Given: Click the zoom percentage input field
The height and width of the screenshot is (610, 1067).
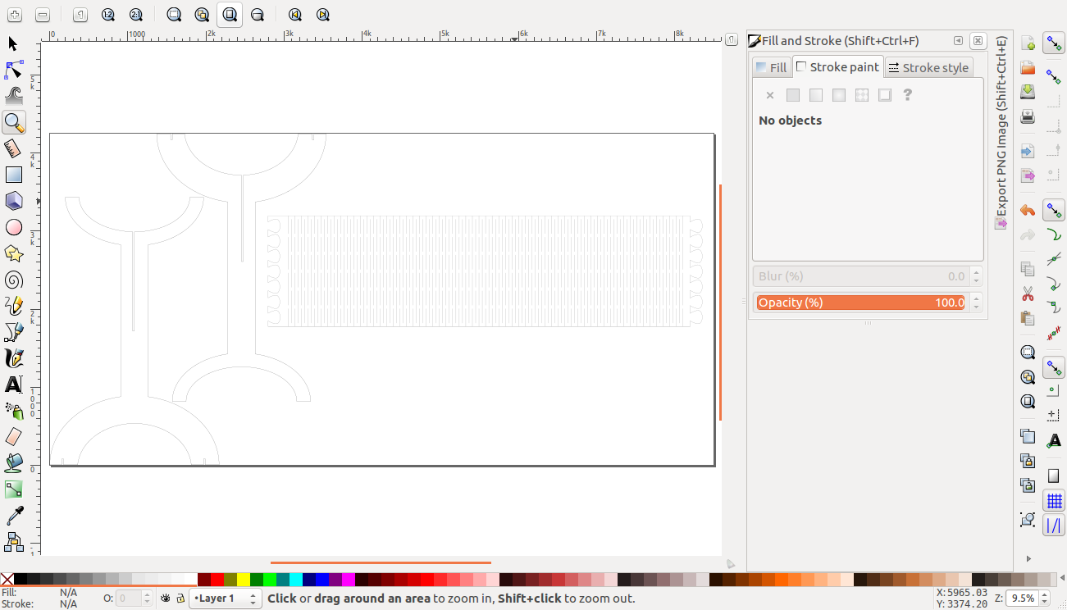Looking at the screenshot, I should (x=1022, y=599).
